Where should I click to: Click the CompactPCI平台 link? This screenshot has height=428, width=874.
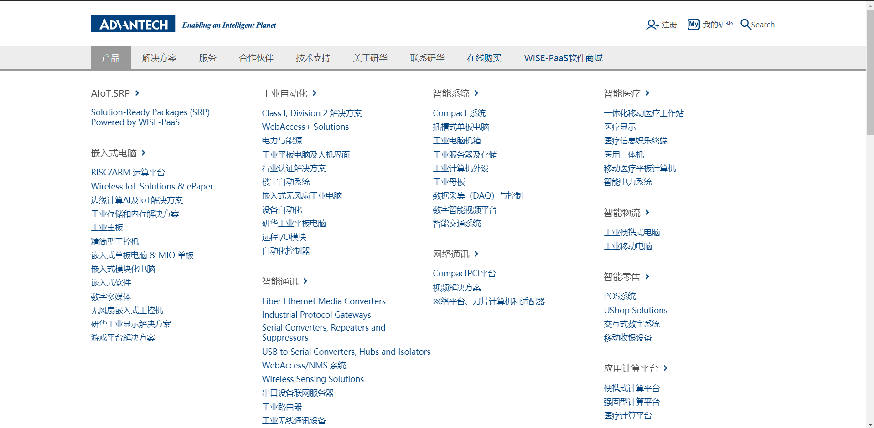pyautogui.click(x=464, y=273)
